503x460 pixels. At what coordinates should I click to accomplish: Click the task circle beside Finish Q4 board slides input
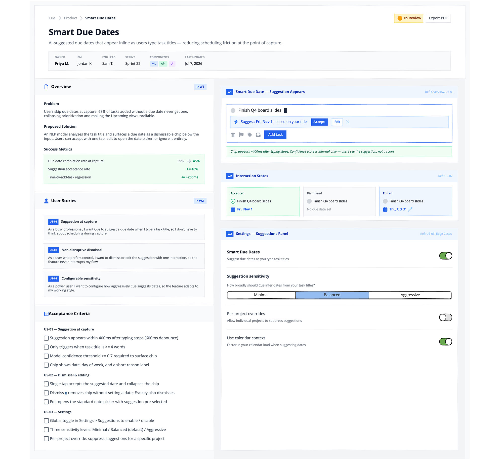[x=233, y=111]
